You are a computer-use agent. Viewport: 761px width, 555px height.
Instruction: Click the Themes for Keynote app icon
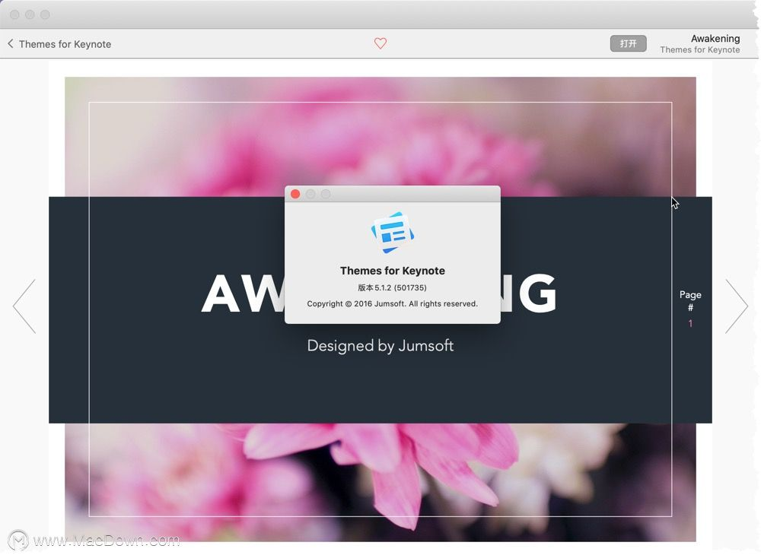tap(392, 233)
